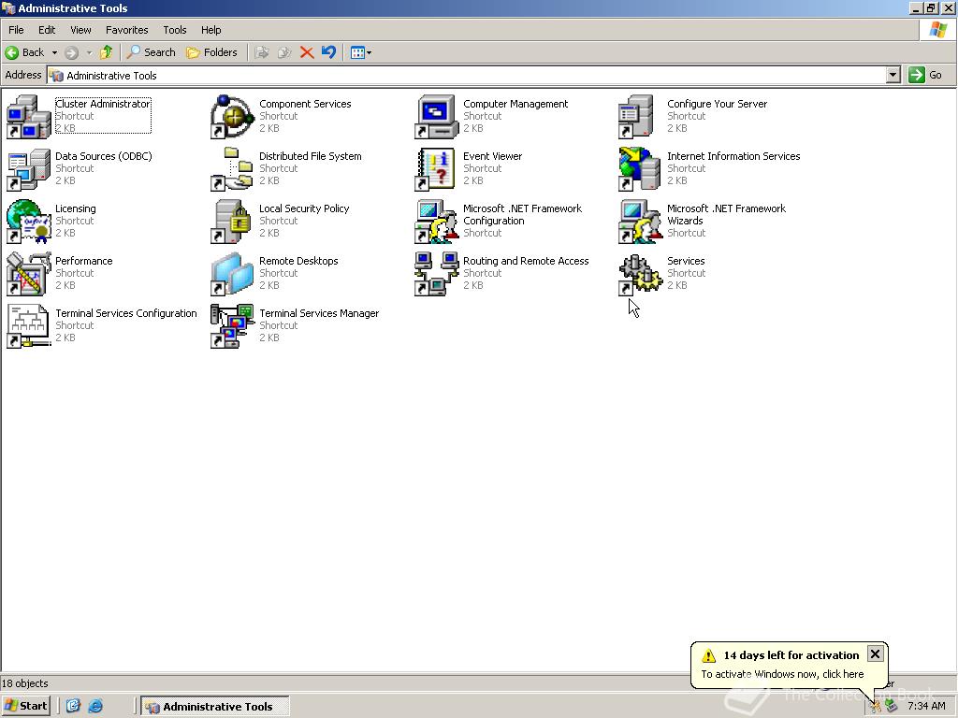Click the Routing and Remote Access label
Viewport: 958px width, 718px height.
click(x=526, y=261)
